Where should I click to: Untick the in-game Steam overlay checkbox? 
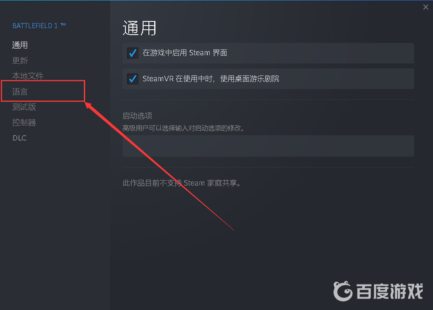coord(133,53)
